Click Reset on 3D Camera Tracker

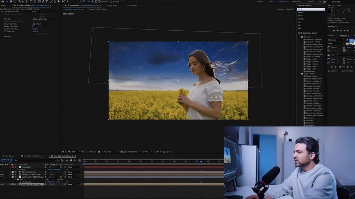pyautogui.click(x=34, y=12)
